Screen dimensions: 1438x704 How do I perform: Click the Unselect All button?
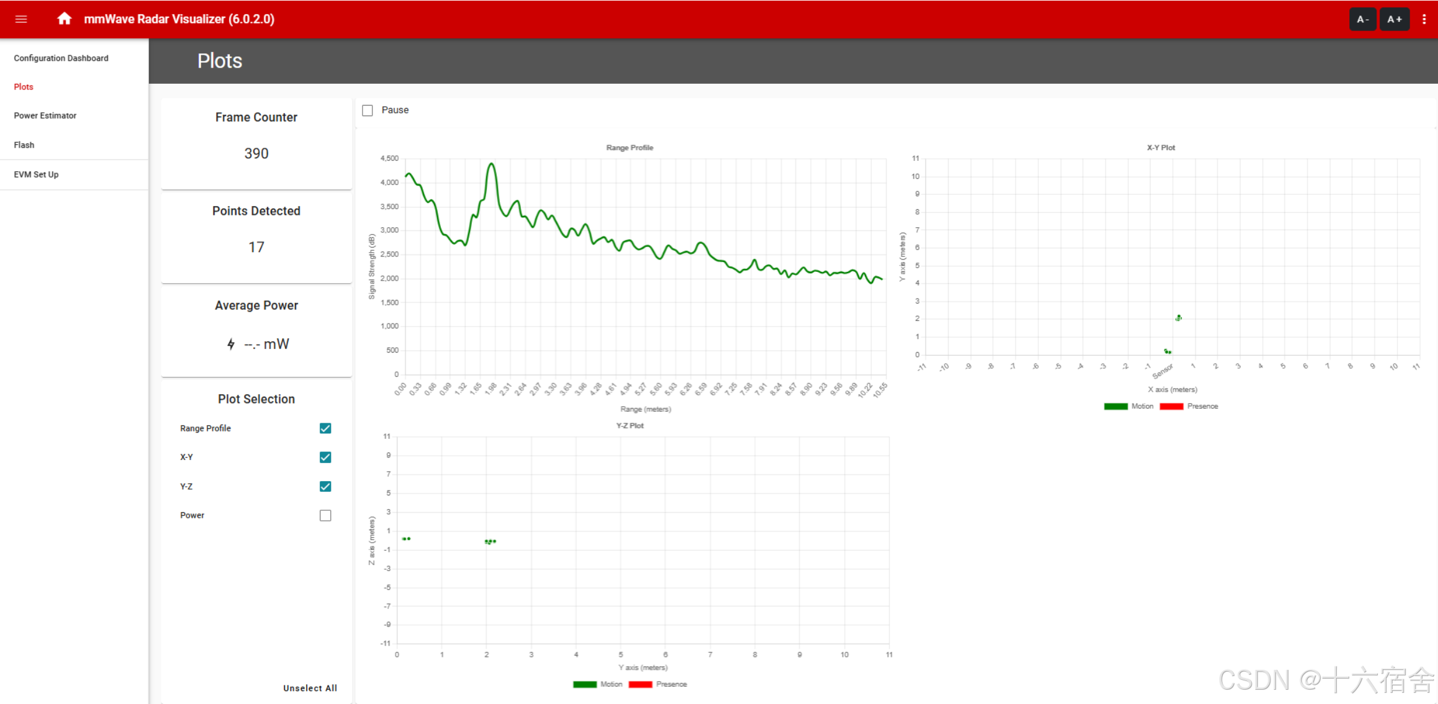point(310,688)
